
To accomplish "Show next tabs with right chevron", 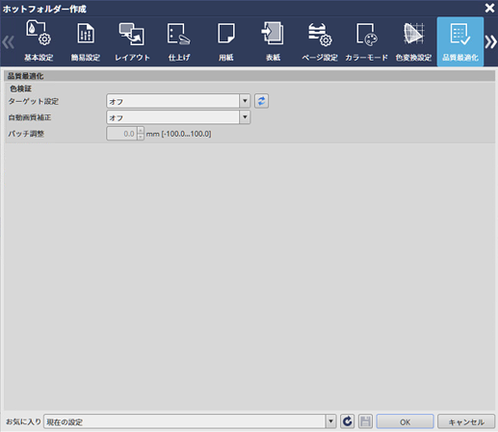I will 491,42.
